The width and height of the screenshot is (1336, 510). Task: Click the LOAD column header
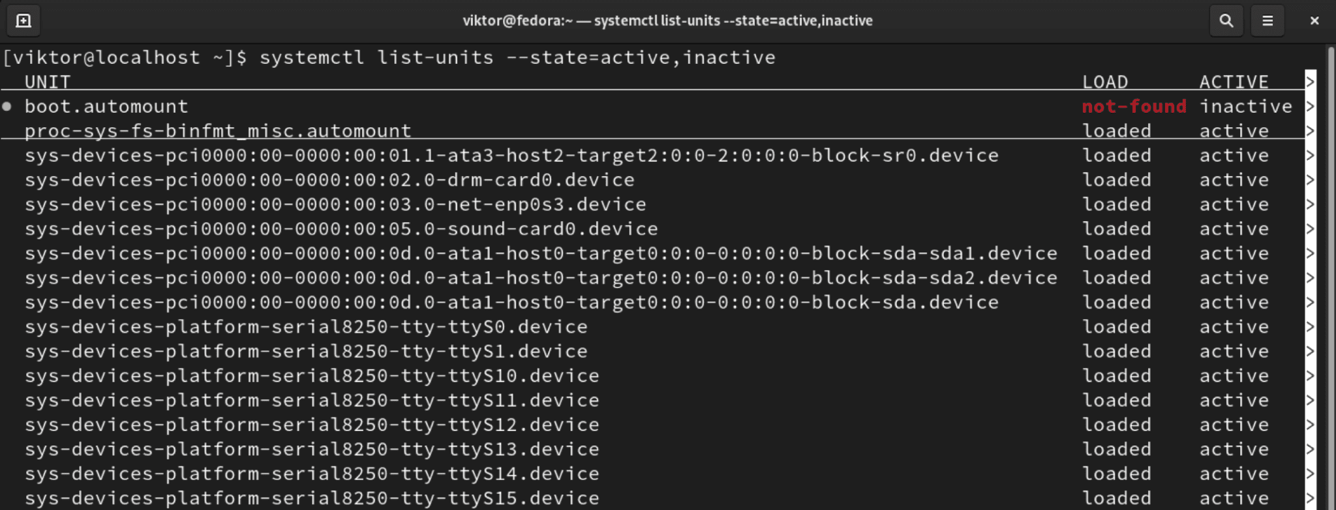(x=1105, y=82)
